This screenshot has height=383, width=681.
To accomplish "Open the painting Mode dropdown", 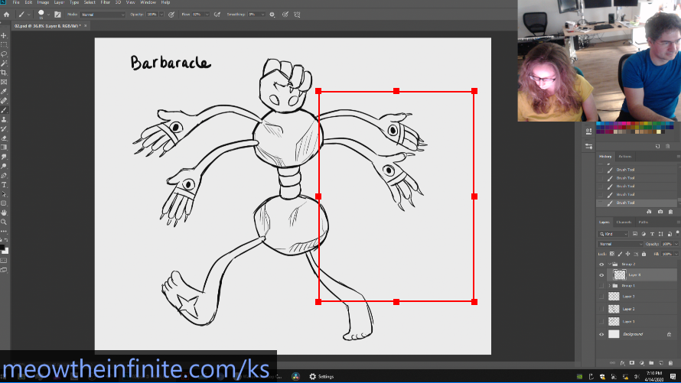I will pyautogui.click(x=103, y=15).
